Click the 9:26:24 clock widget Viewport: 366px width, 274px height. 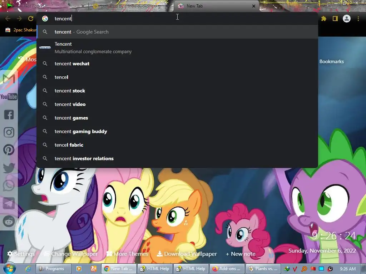[333, 236]
